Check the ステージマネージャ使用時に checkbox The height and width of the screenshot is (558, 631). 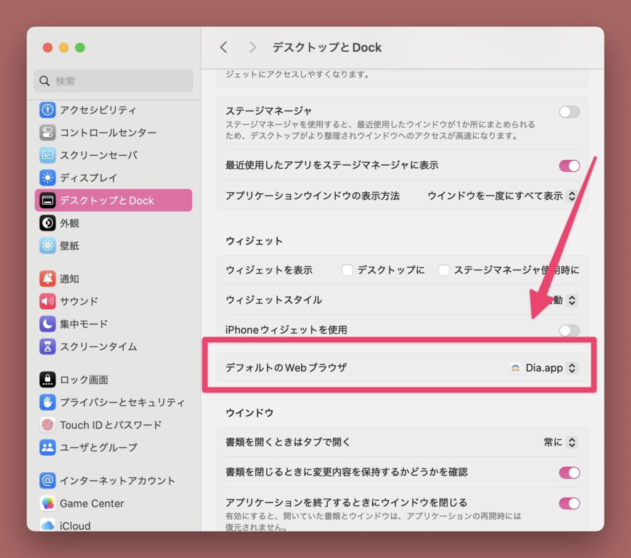[444, 270]
